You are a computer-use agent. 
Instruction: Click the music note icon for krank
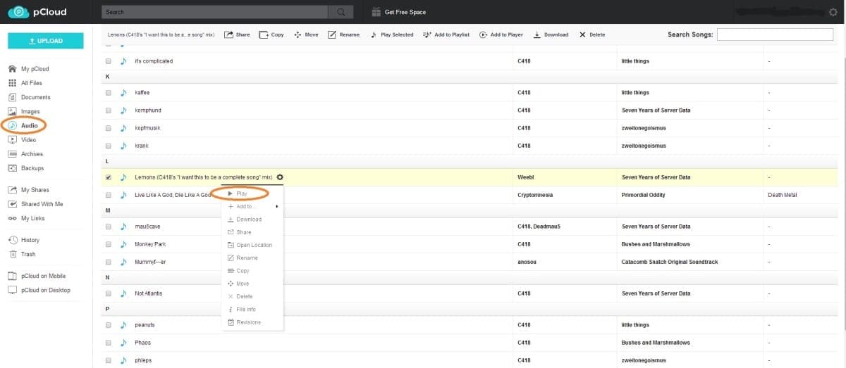click(x=123, y=146)
